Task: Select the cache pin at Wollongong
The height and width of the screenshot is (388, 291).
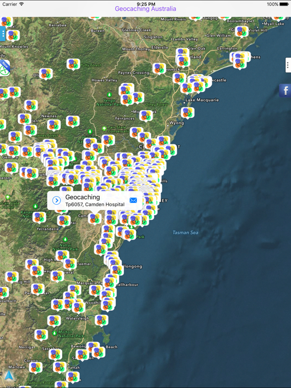Action: (x=117, y=270)
